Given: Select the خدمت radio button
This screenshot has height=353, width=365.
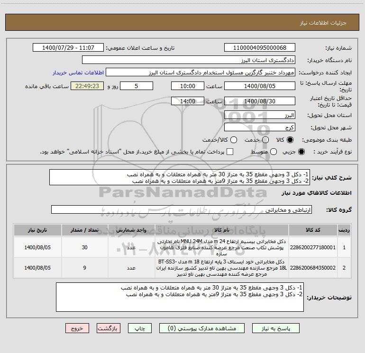Looking at the screenshot, I should pyautogui.click(x=265, y=140).
